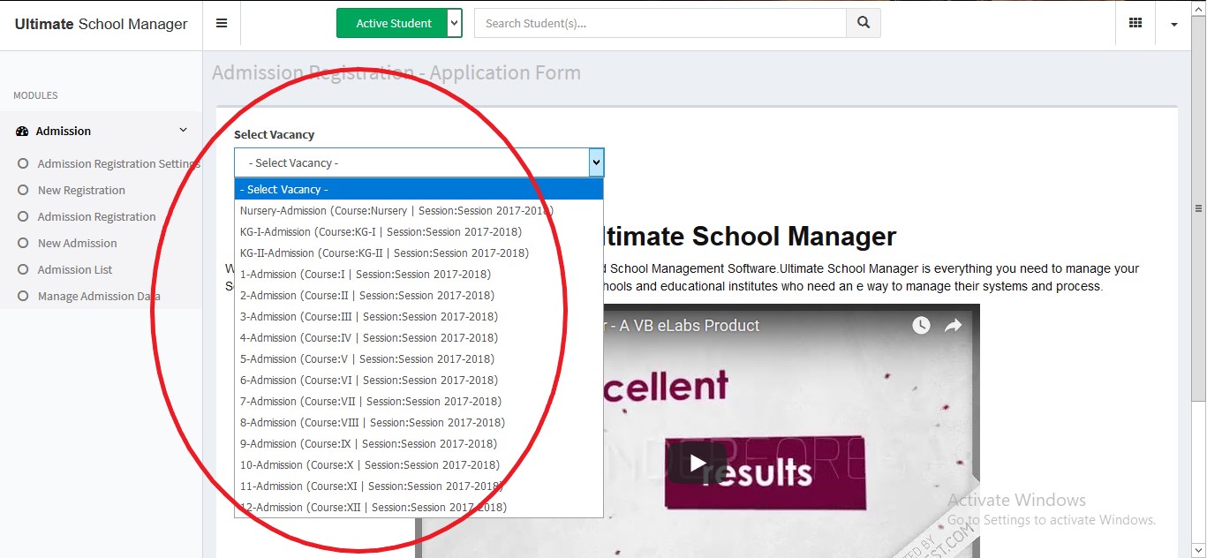This screenshot has height=558, width=1207.
Task: Click the Select Vacancy combo box arrow
Action: point(597,162)
